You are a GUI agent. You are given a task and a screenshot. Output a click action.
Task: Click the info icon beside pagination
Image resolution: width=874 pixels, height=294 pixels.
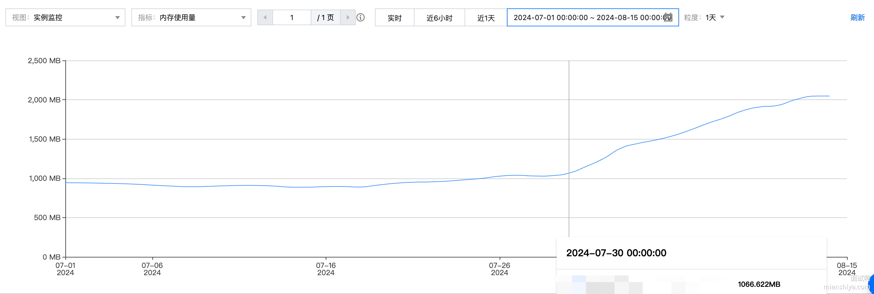coord(361,18)
